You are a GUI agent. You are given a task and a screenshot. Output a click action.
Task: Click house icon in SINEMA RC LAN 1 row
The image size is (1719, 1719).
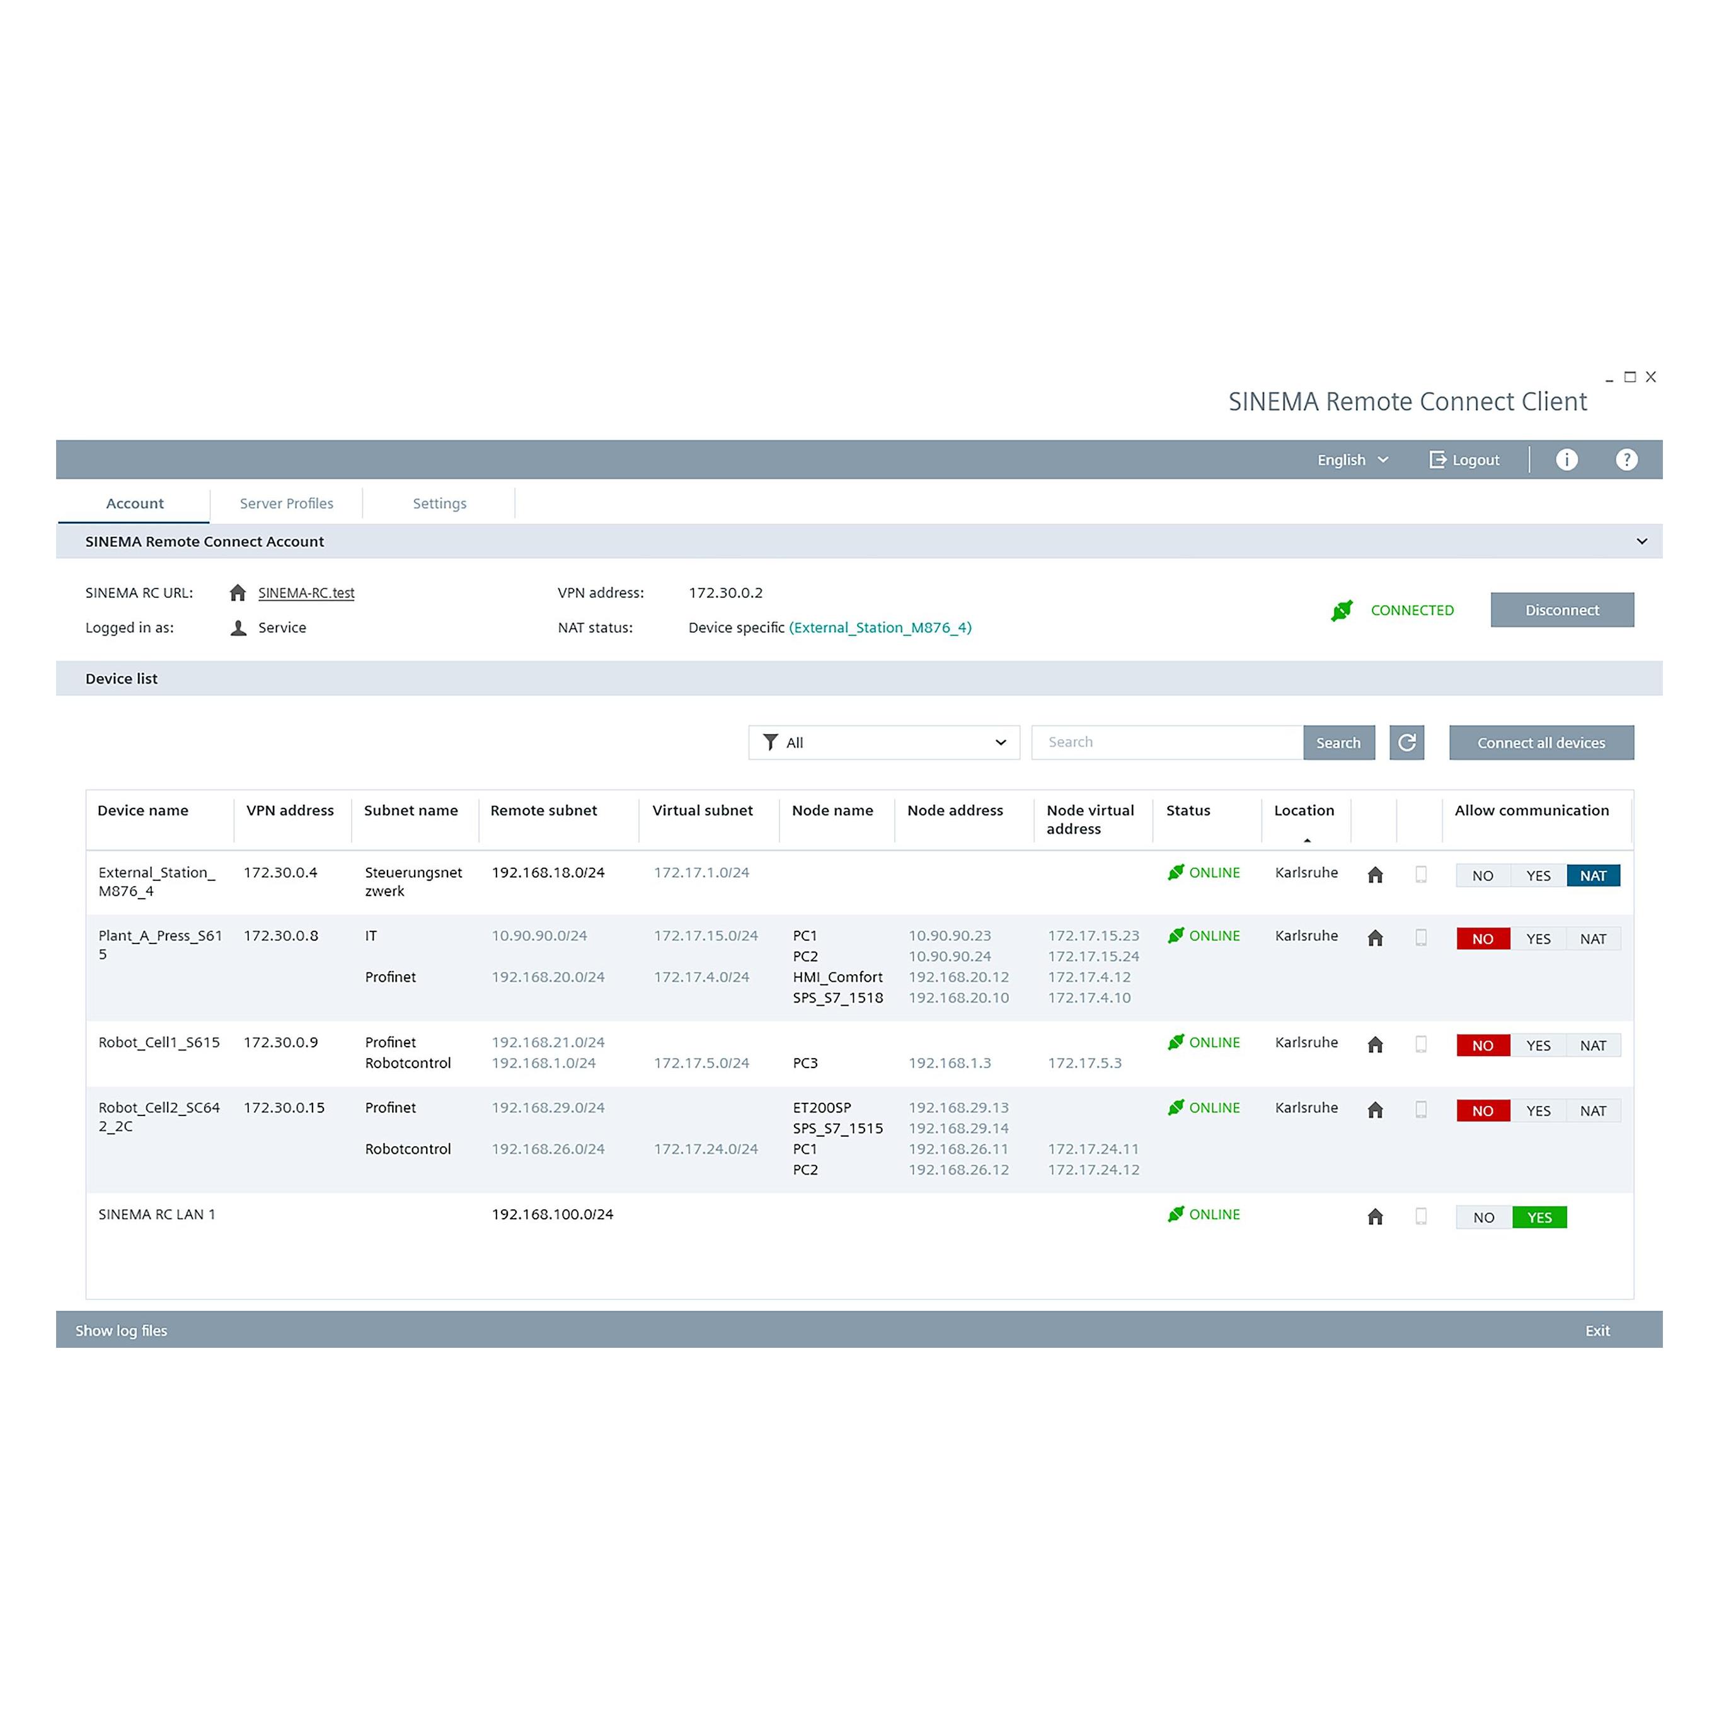1375,1216
